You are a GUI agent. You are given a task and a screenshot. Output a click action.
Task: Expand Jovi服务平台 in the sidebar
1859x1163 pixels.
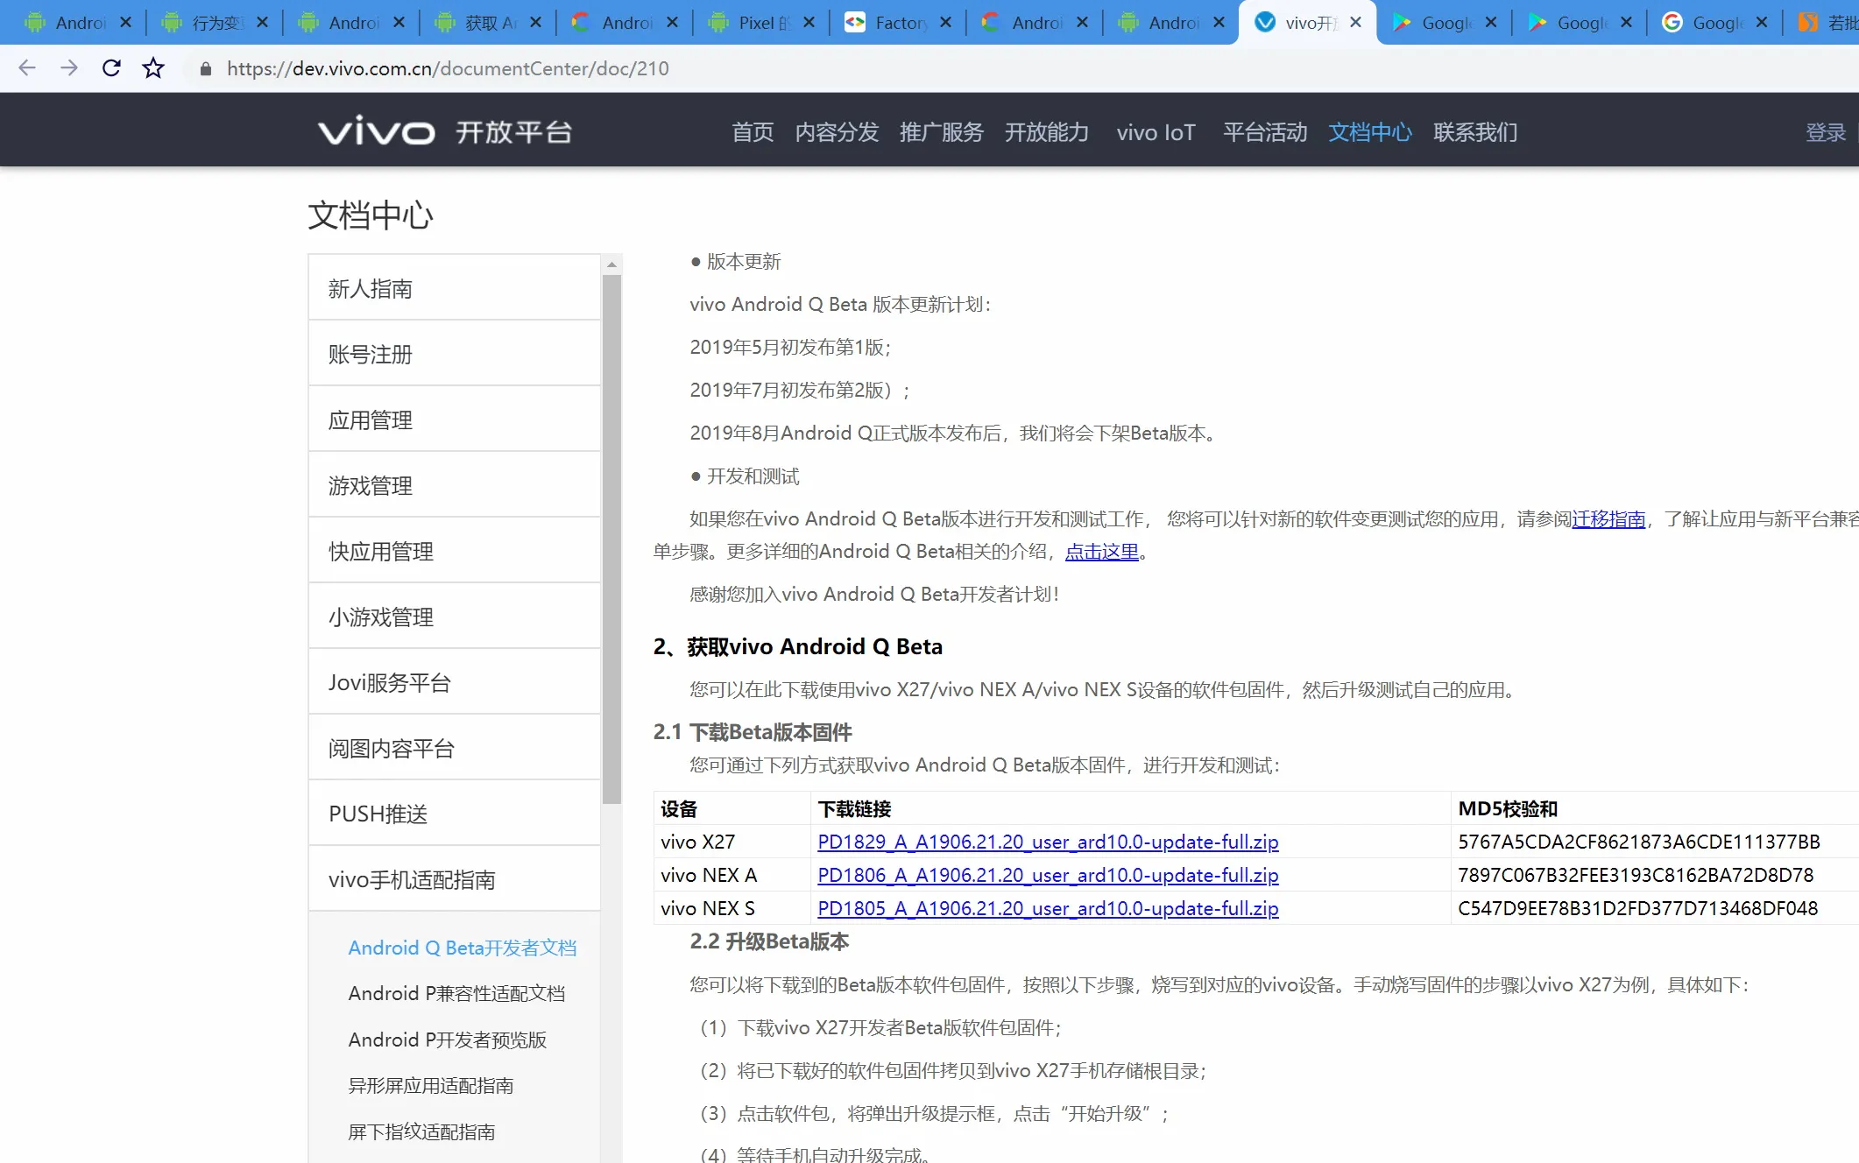tap(454, 682)
